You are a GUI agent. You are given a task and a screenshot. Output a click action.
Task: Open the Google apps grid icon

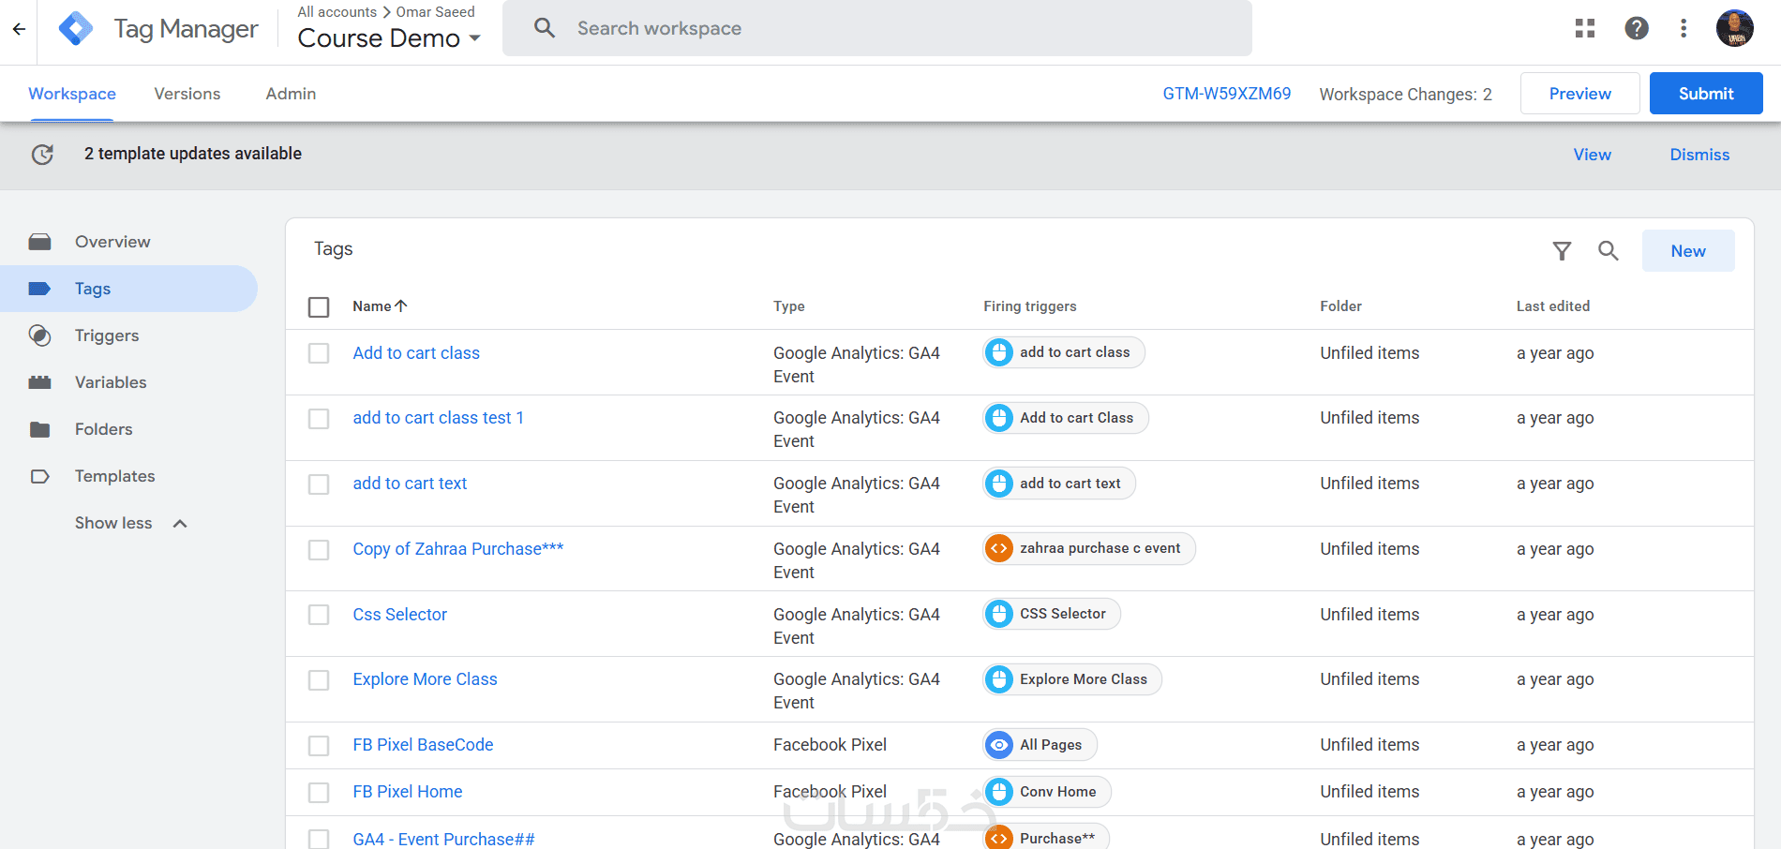click(1585, 28)
